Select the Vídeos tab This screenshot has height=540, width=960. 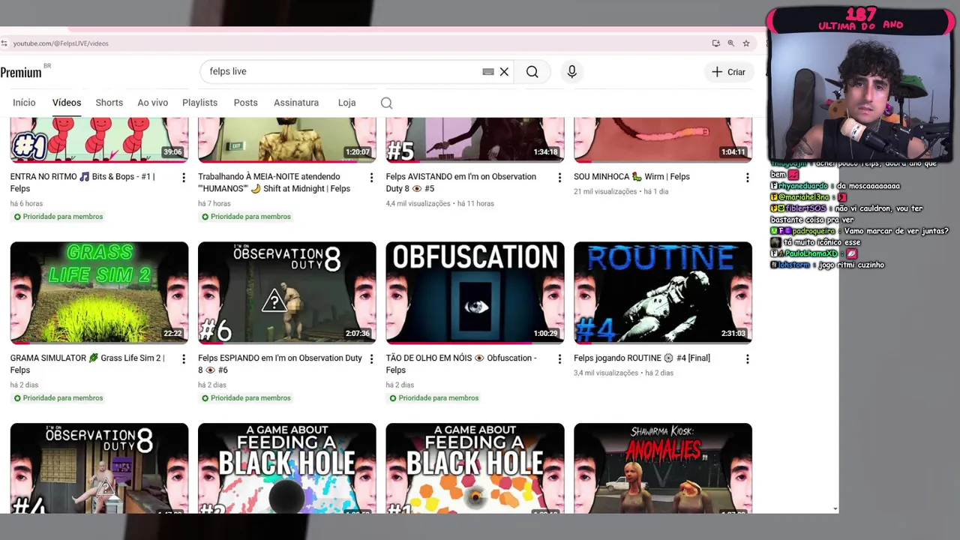point(67,103)
